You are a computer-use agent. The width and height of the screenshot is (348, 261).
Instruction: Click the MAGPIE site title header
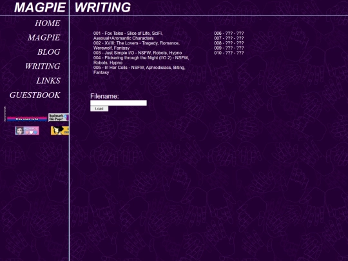(40, 7)
